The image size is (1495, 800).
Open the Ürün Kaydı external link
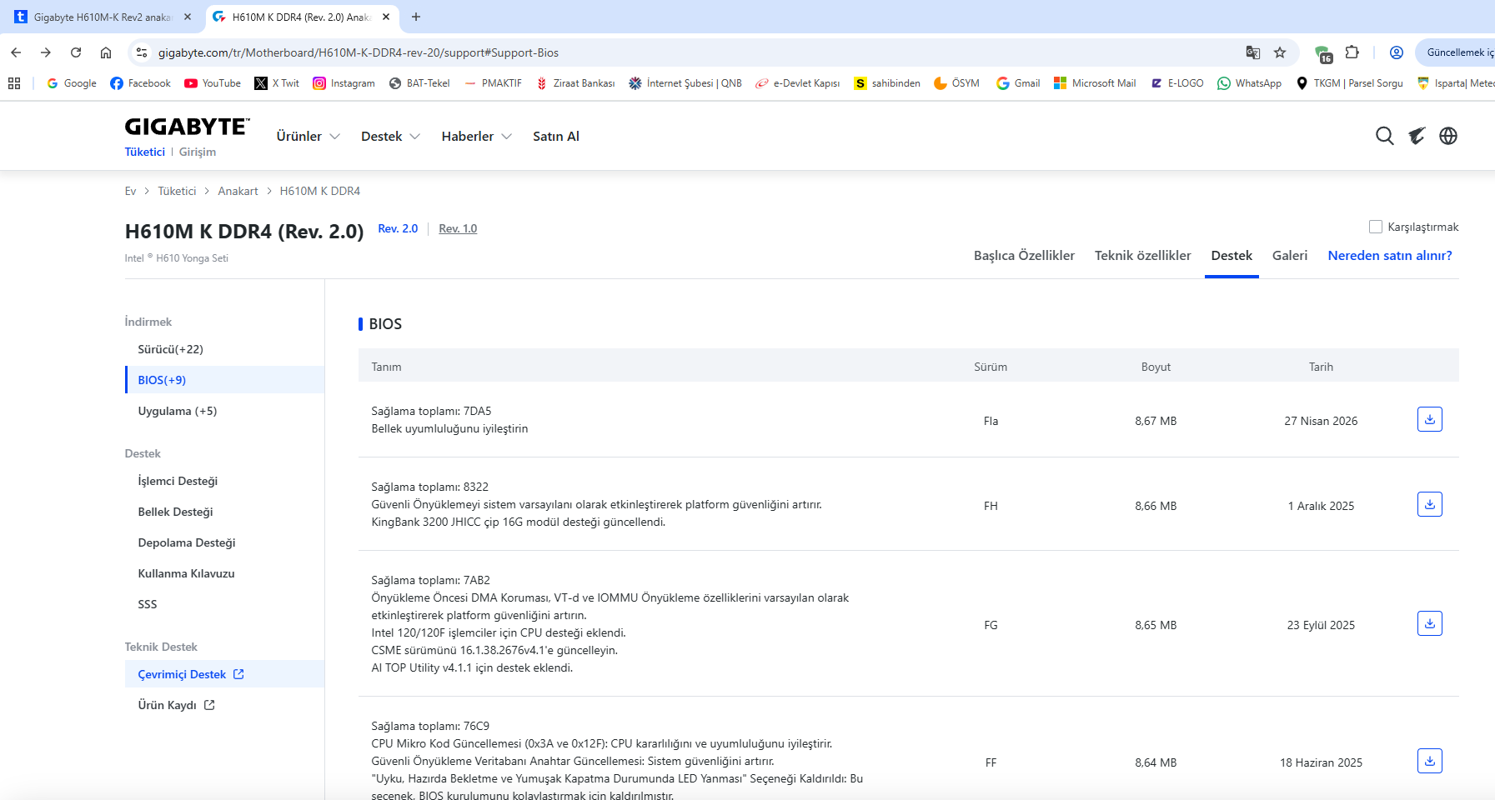click(176, 705)
